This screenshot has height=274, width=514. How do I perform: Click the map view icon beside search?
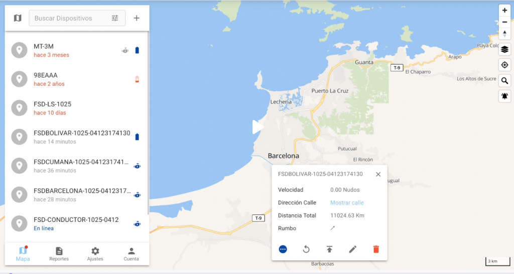tap(18, 18)
